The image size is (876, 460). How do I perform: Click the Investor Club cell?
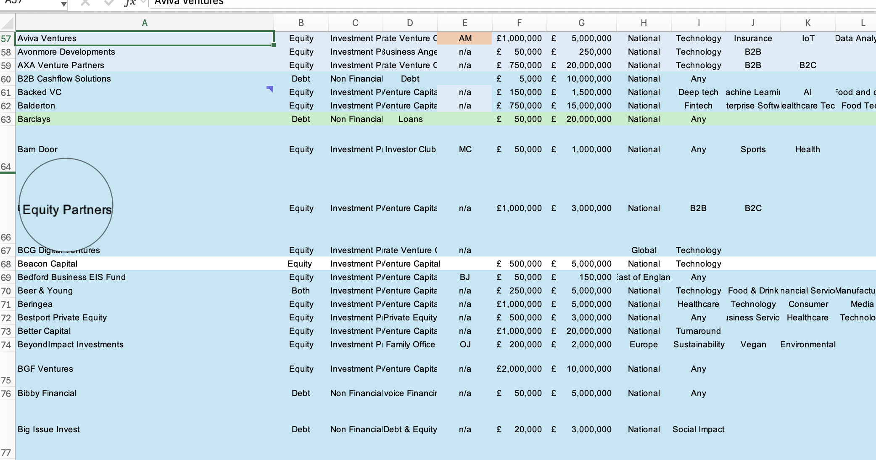click(x=410, y=149)
